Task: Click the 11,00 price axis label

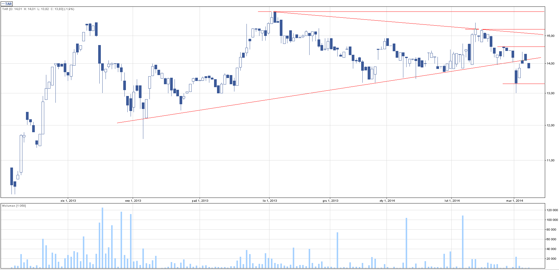Action: (x=550, y=160)
